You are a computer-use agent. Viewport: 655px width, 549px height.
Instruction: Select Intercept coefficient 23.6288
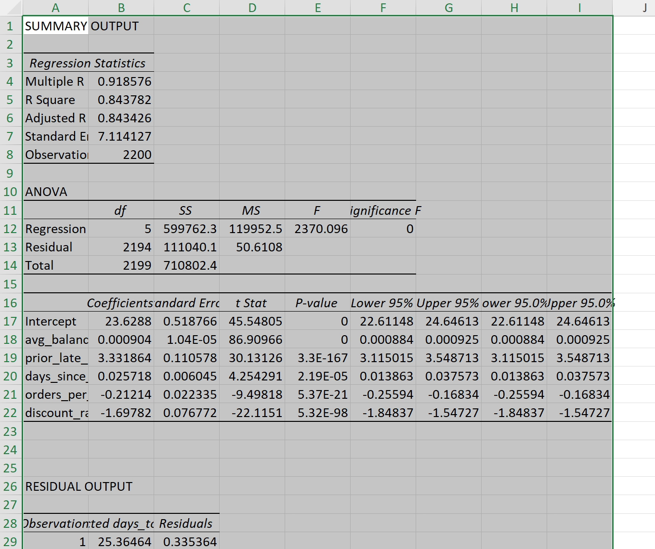click(121, 321)
